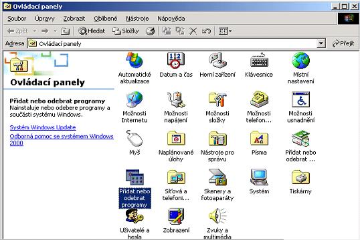The width and height of the screenshot is (360, 240).
Task: Open the Zobrazit menu
Action: coord(74,18)
